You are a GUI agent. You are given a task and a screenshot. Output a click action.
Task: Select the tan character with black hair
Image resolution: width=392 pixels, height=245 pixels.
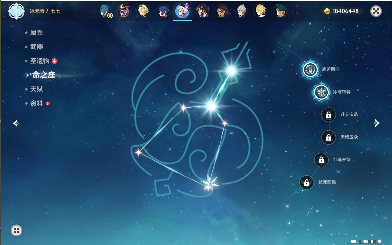(222, 11)
